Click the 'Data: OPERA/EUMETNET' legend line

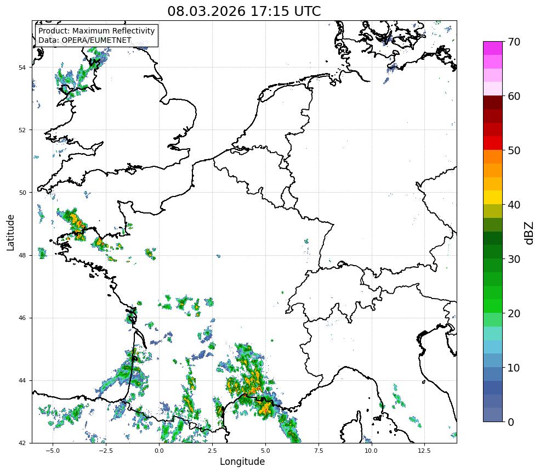point(85,40)
